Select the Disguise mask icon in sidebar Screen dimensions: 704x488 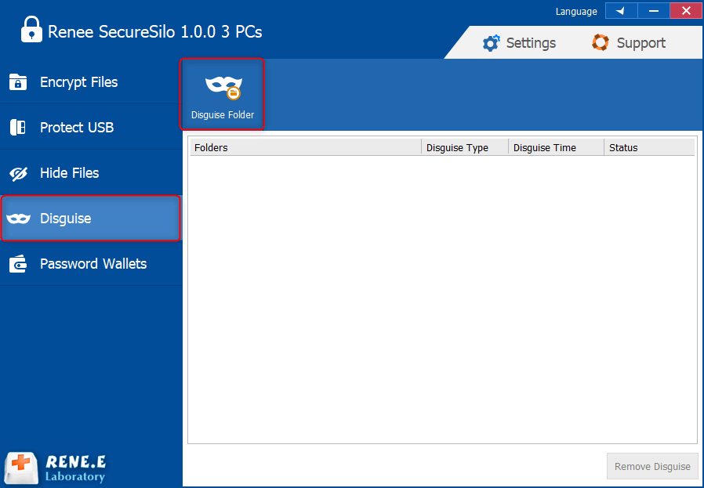(18, 219)
